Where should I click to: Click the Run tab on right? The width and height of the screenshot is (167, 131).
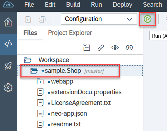pos(158,36)
